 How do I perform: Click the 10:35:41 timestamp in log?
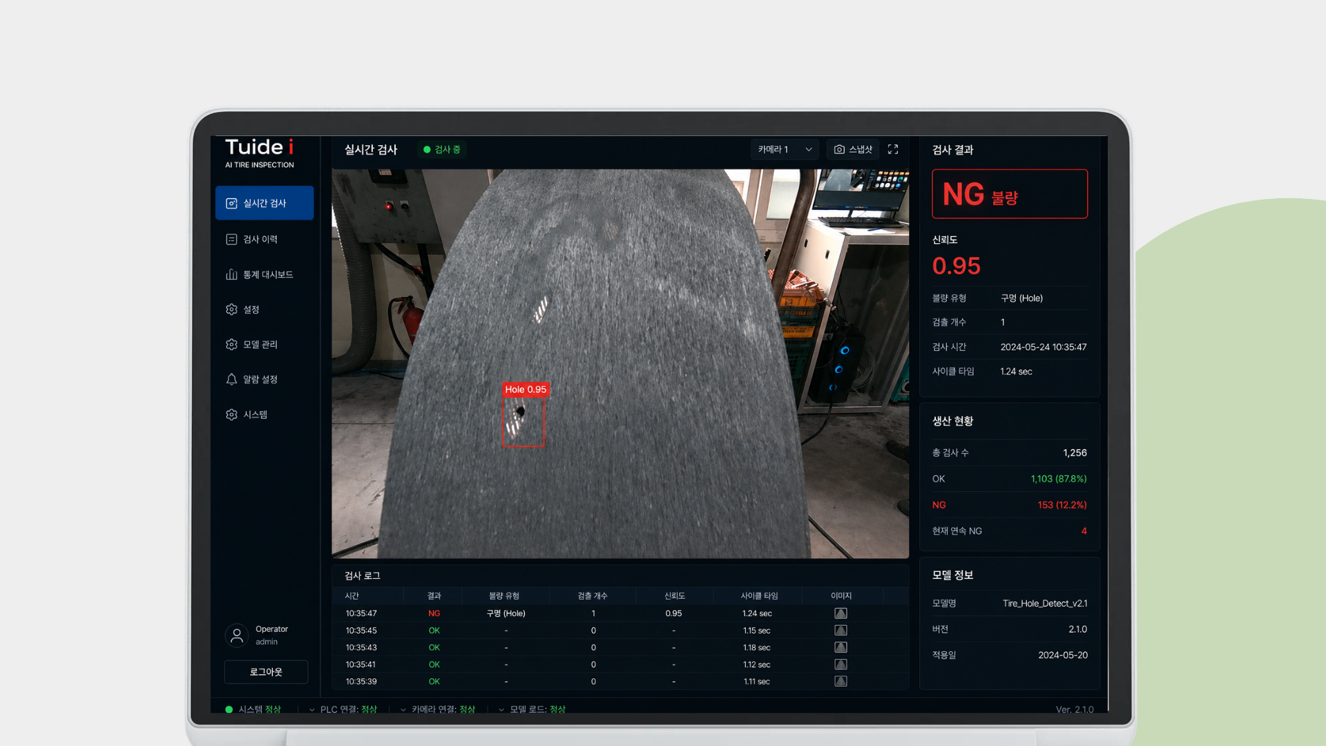[361, 664]
